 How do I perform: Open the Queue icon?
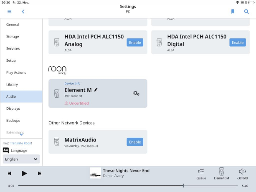click(x=201, y=174)
